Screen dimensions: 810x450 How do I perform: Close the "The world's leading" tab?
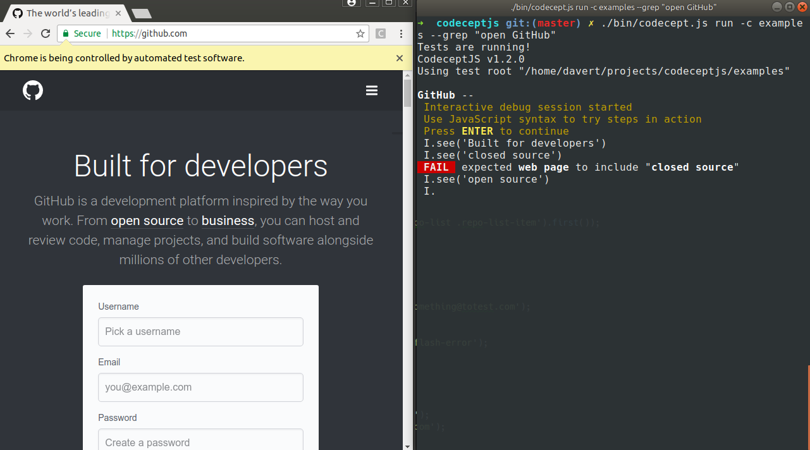[x=118, y=13]
